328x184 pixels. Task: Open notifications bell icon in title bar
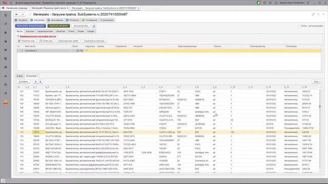click(x=259, y=3)
